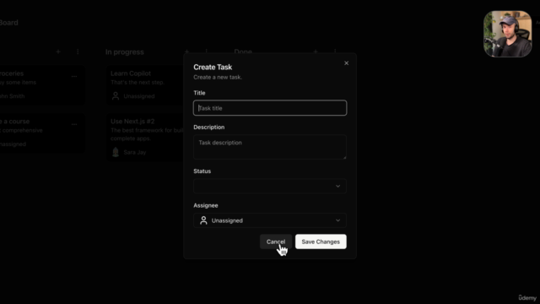
Task: Click the Assignee field label
Action: [x=206, y=205]
